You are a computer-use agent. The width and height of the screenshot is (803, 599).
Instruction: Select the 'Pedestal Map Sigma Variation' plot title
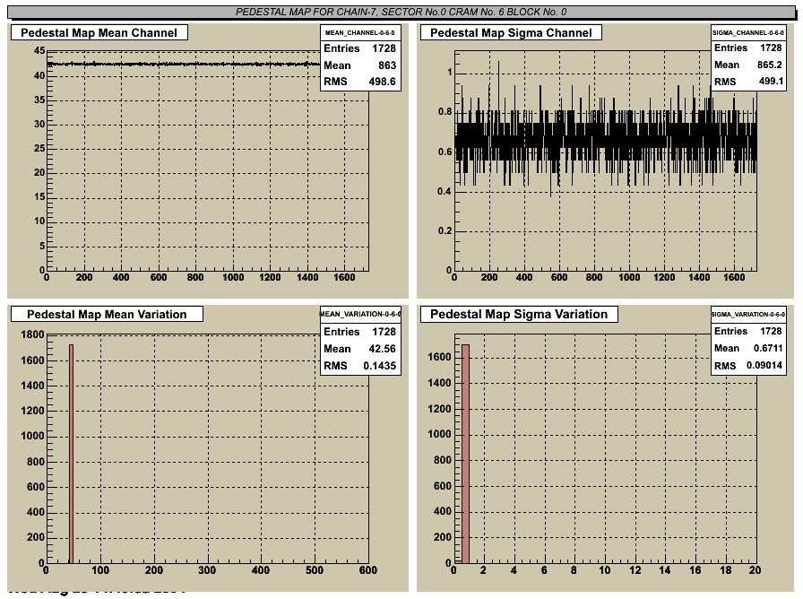(519, 314)
